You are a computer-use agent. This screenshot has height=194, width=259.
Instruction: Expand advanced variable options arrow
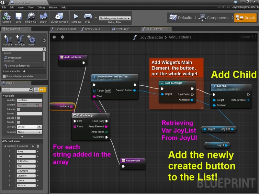tap(22, 136)
